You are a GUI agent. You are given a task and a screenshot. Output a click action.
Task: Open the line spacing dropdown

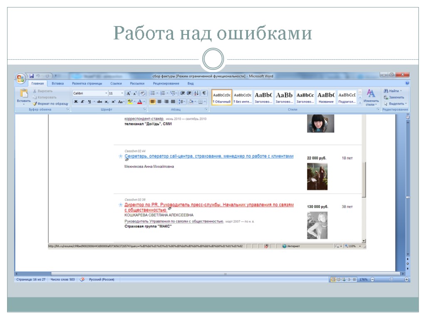(x=181, y=102)
